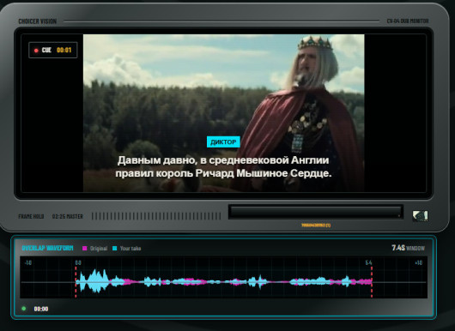The height and width of the screenshot is (331, 455).
Task: Click the red CUE recording indicator dot
Action: pyautogui.click(x=36, y=51)
